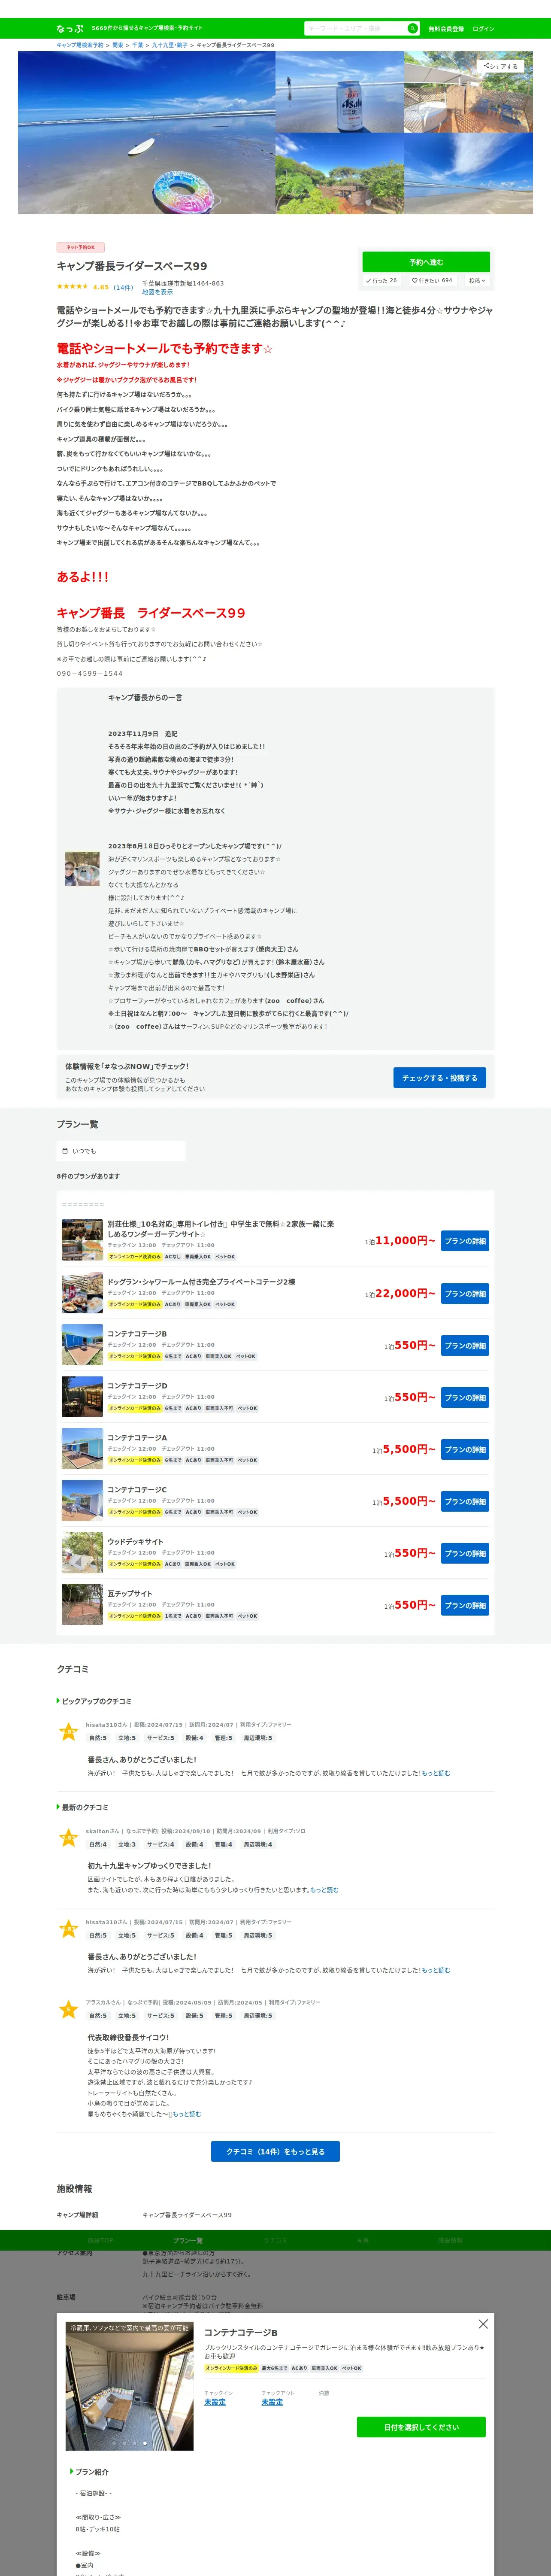Click the 日付を選択してください button
The image size is (551, 2576).
click(x=421, y=2427)
